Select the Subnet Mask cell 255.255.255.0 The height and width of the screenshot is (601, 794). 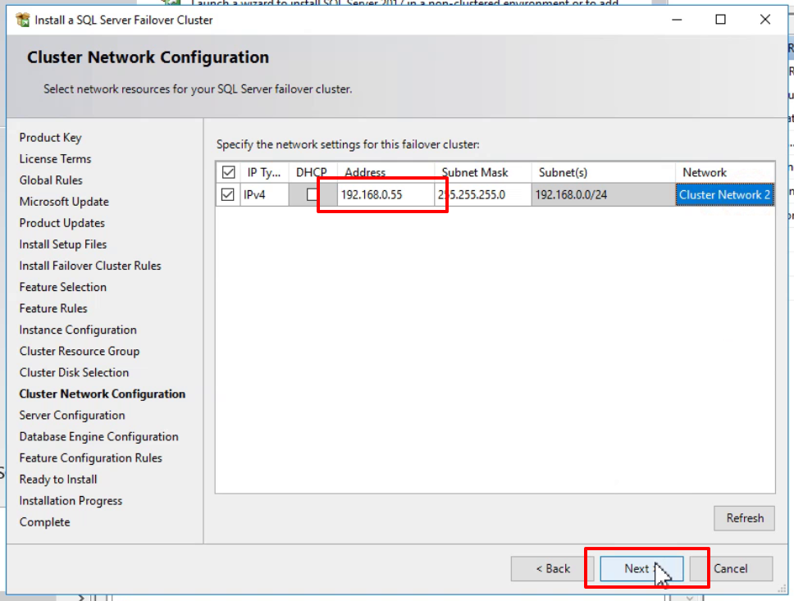click(482, 195)
